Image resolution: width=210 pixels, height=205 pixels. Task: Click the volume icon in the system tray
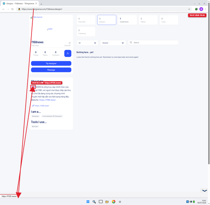pyautogui.click(x=191, y=202)
